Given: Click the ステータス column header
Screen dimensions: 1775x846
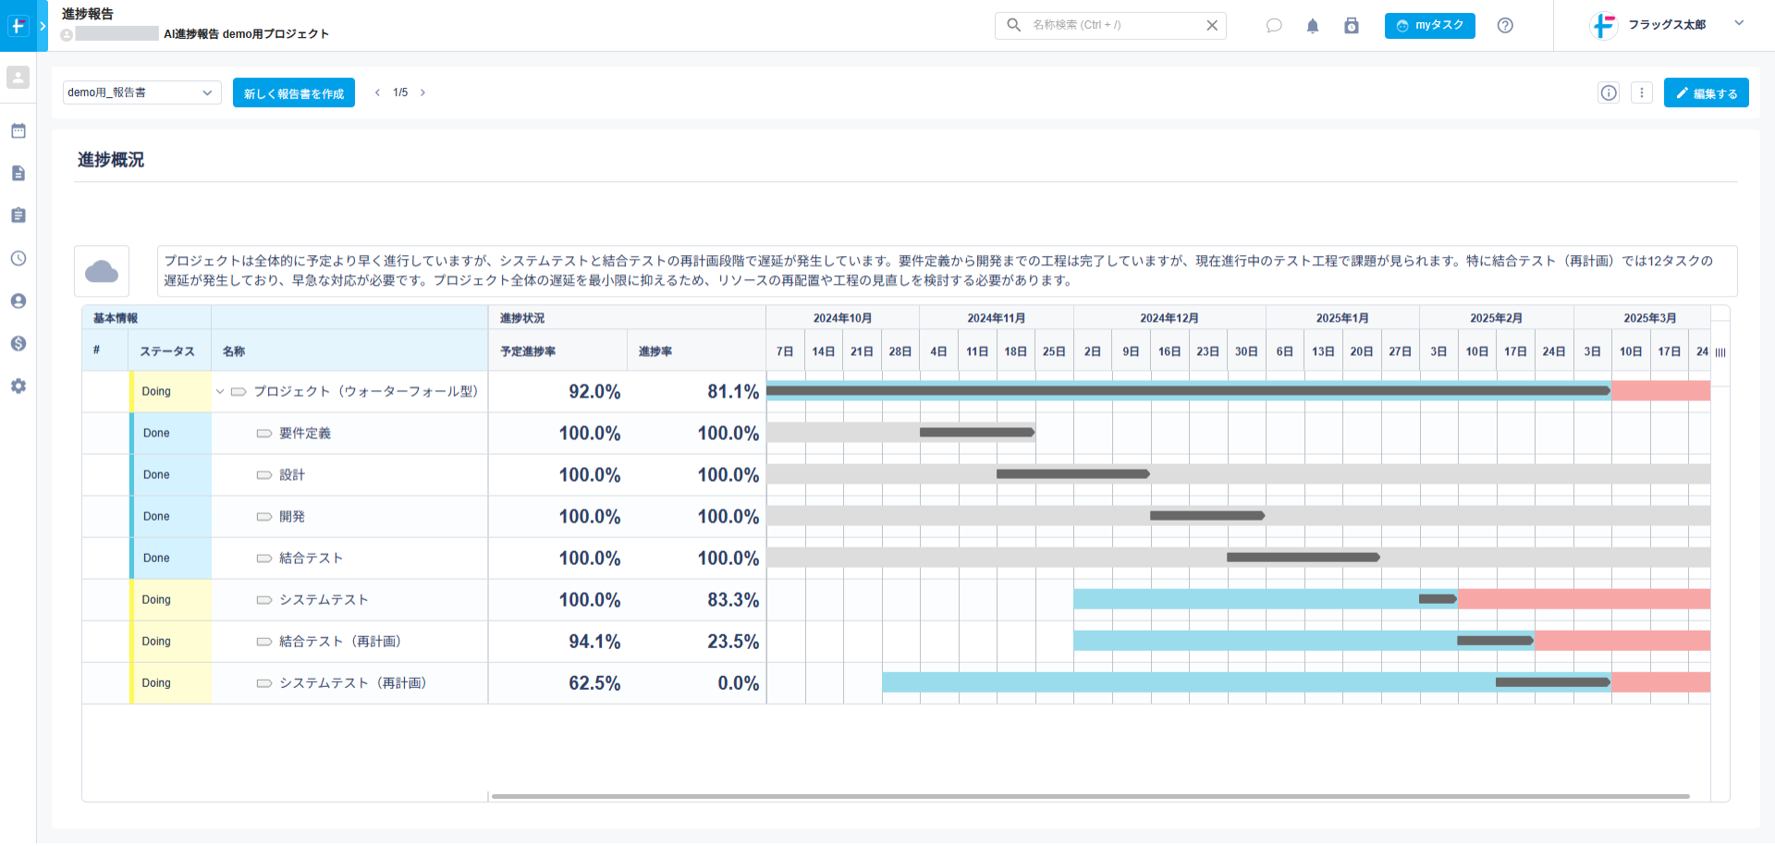Looking at the screenshot, I should pos(167,351).
